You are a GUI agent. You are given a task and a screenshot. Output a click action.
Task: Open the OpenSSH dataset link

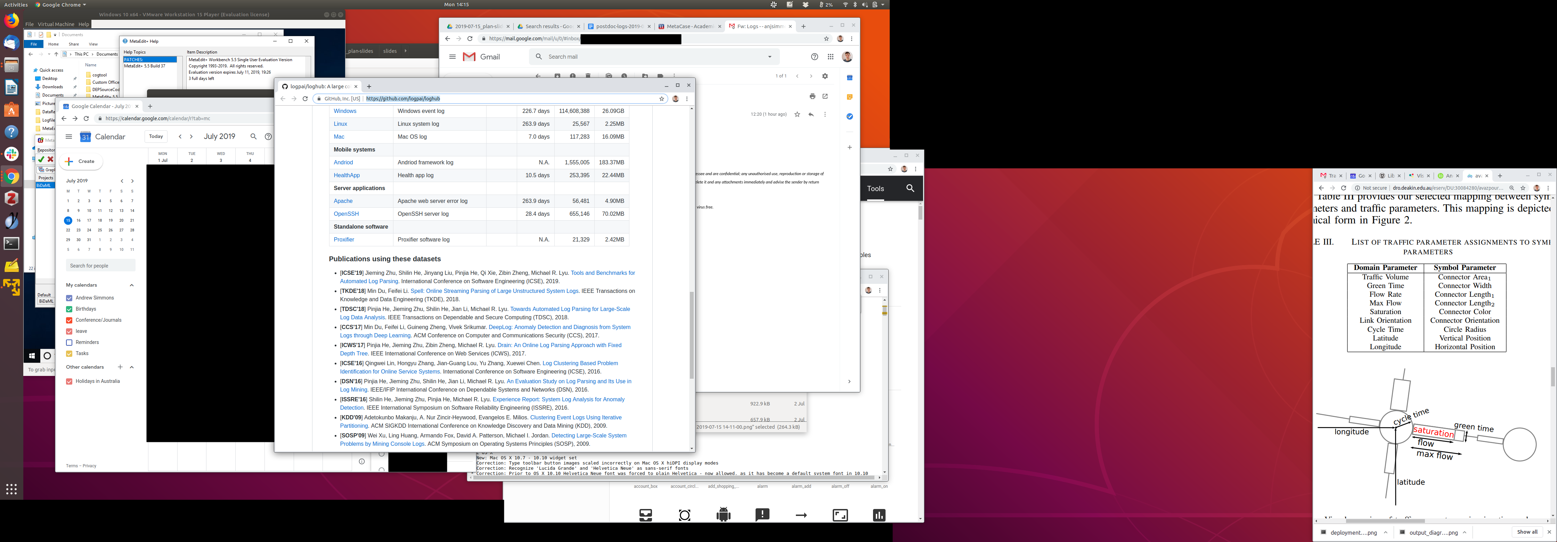click(347, 214)
